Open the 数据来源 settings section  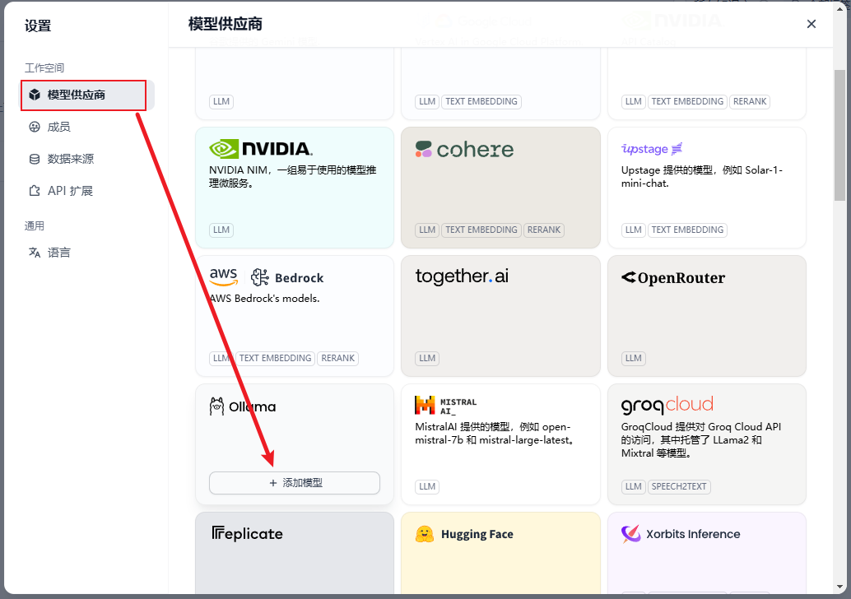[x=88, y=159]
